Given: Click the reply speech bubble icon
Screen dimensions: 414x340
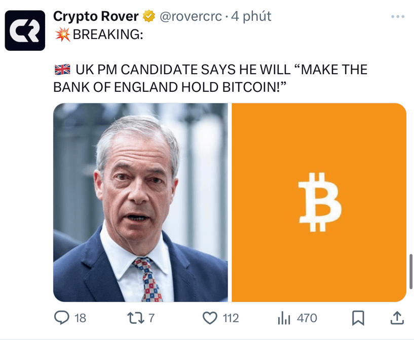Looking at the screenshot, I should (61, 318).
